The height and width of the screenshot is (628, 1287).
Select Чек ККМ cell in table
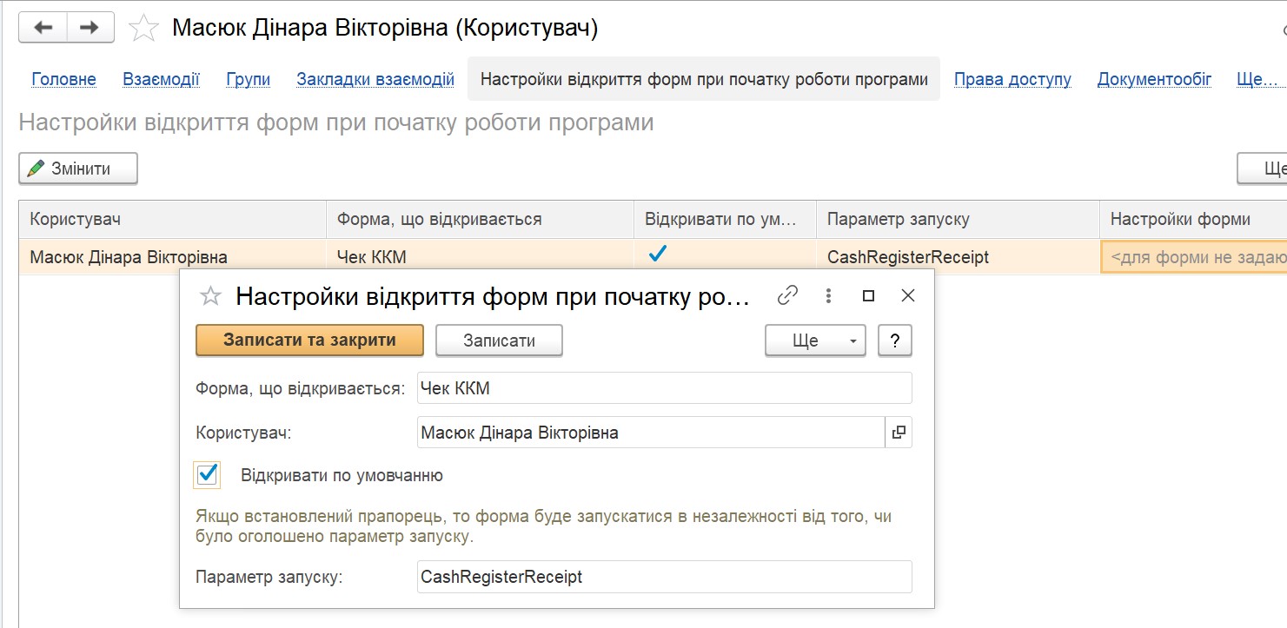point(480,257)
